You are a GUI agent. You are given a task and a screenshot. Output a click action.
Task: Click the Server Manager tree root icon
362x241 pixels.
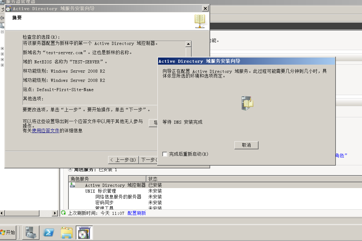click(2, 26)
